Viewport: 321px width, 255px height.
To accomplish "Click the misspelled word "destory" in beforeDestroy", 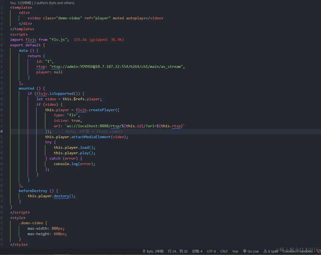I will pyautogui.click(x=62, y=196).
